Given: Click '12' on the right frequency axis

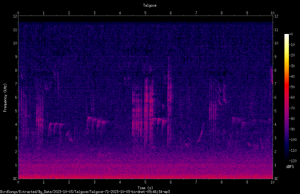Looking at the screenshot, I should pyautogui.click(x=276, y=16).
